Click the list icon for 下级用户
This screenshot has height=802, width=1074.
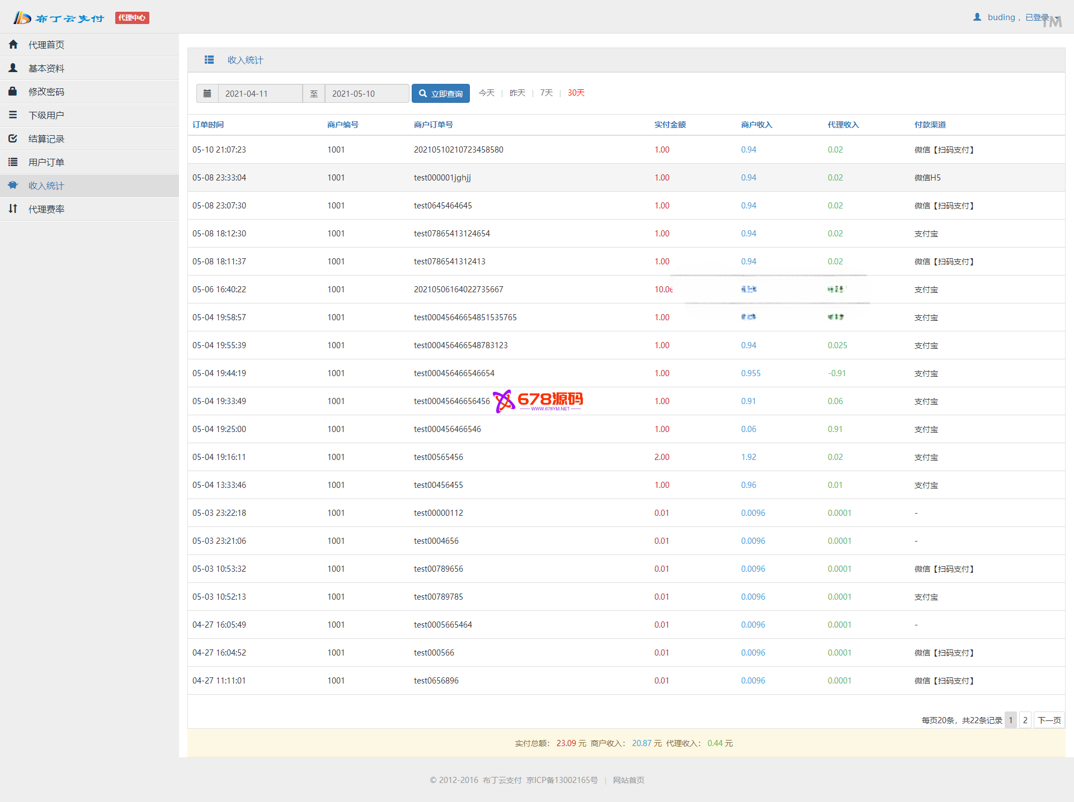(13, 115)
